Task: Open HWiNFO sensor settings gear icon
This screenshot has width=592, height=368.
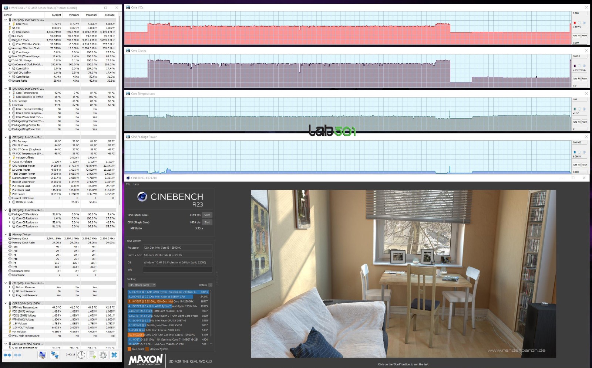Action: point(103,355)
